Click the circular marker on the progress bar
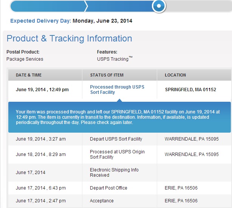 (159, 6)
